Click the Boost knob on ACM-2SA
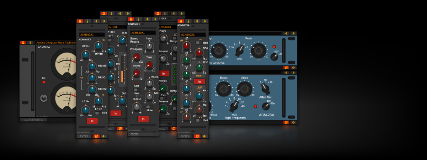The image size is (427, 160). coord(224,89)
